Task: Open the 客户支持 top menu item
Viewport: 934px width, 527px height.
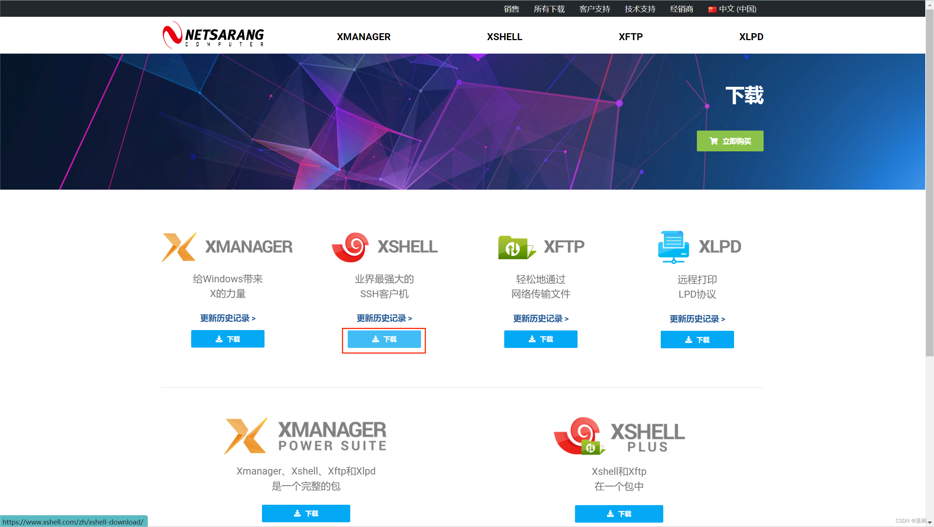Action: click(x=595, y=9)
